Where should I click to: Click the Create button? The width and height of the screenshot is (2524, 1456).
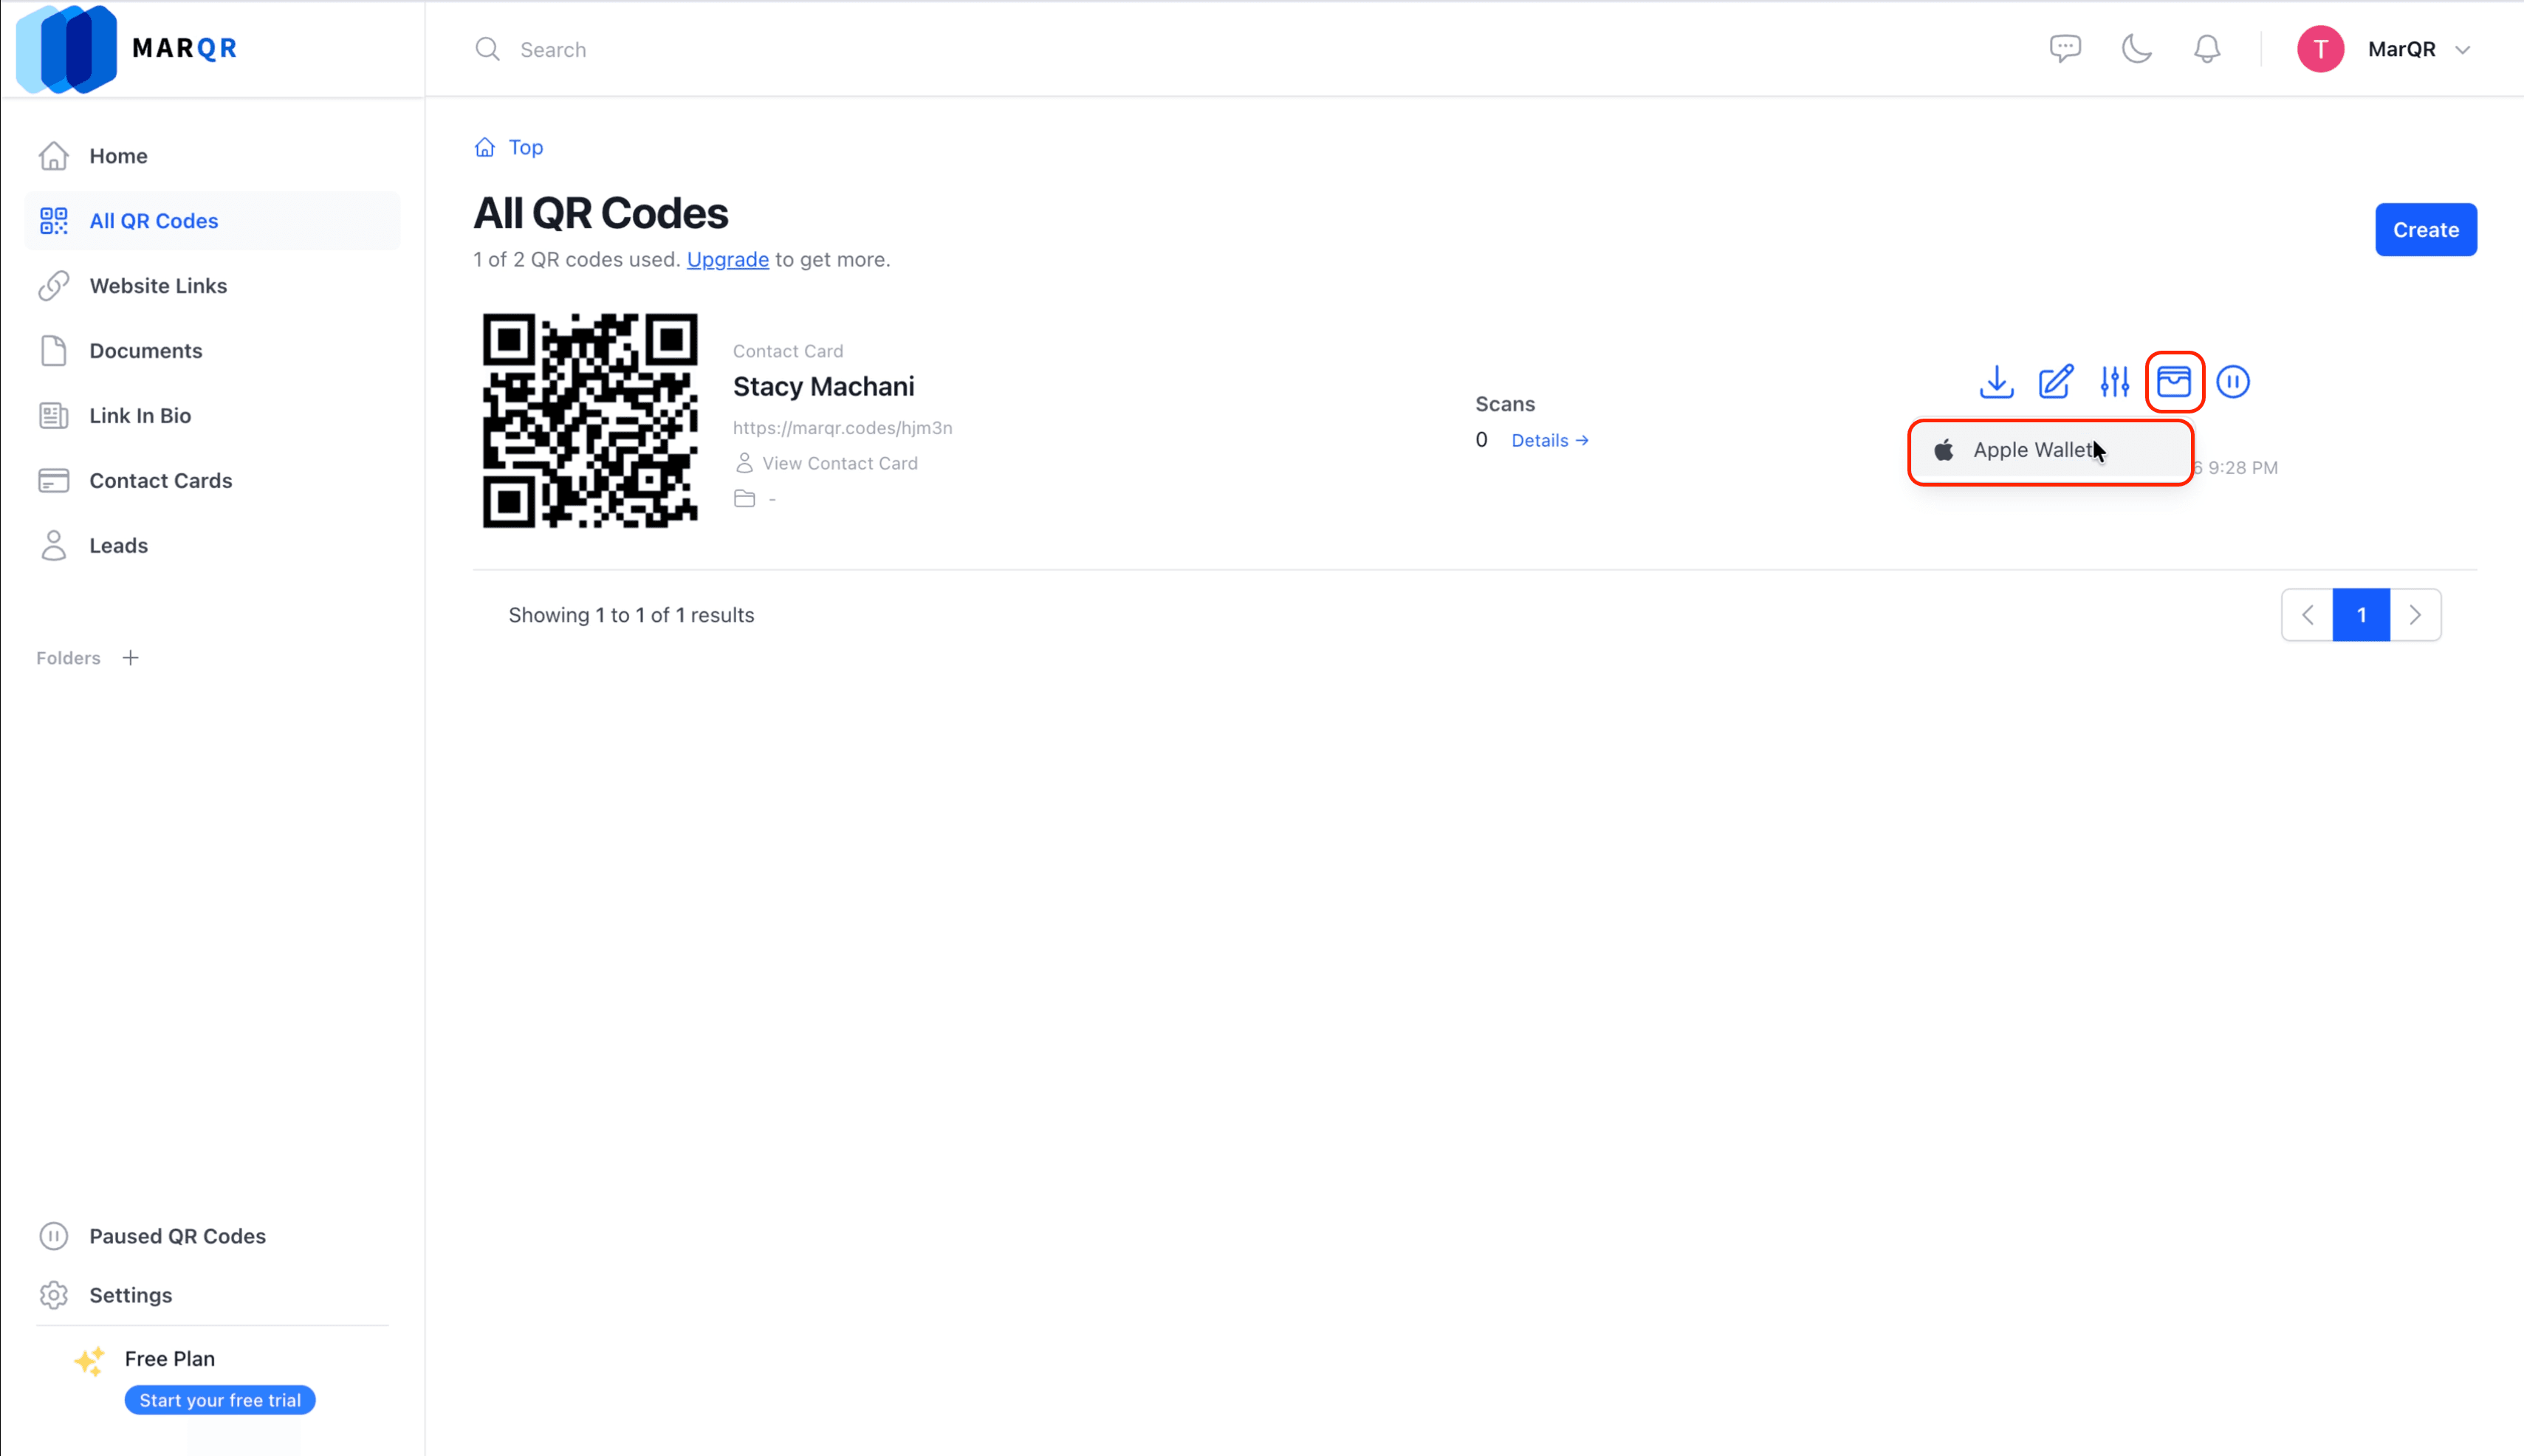pyautogui.click(x=2426, y=229)
